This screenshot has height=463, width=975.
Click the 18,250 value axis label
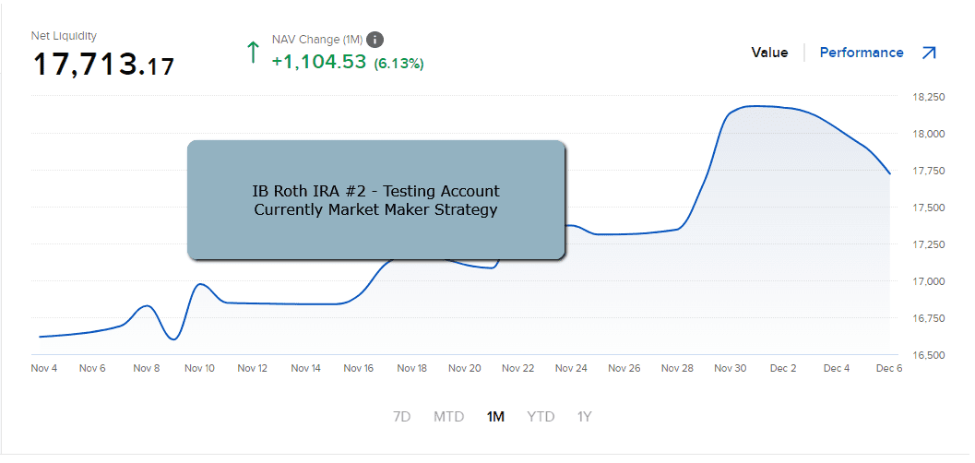tap(928, 97)
